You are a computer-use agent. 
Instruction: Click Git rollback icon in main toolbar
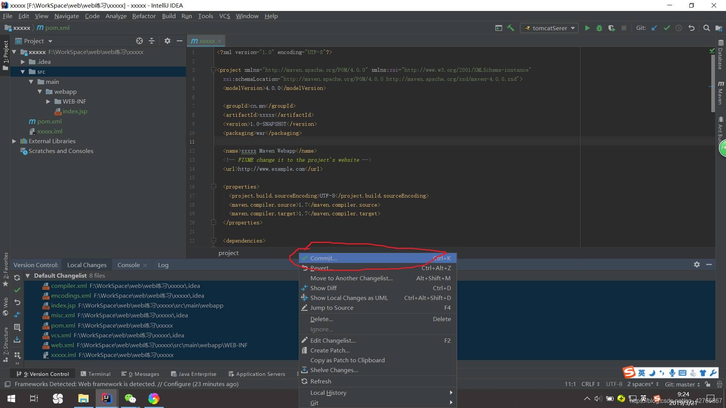692,28
